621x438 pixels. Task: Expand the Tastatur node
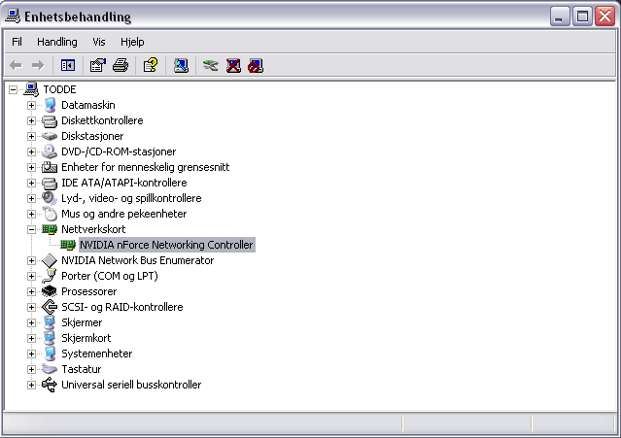32,369
